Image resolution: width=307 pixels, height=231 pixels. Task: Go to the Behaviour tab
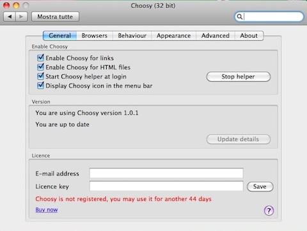(132, 36)
